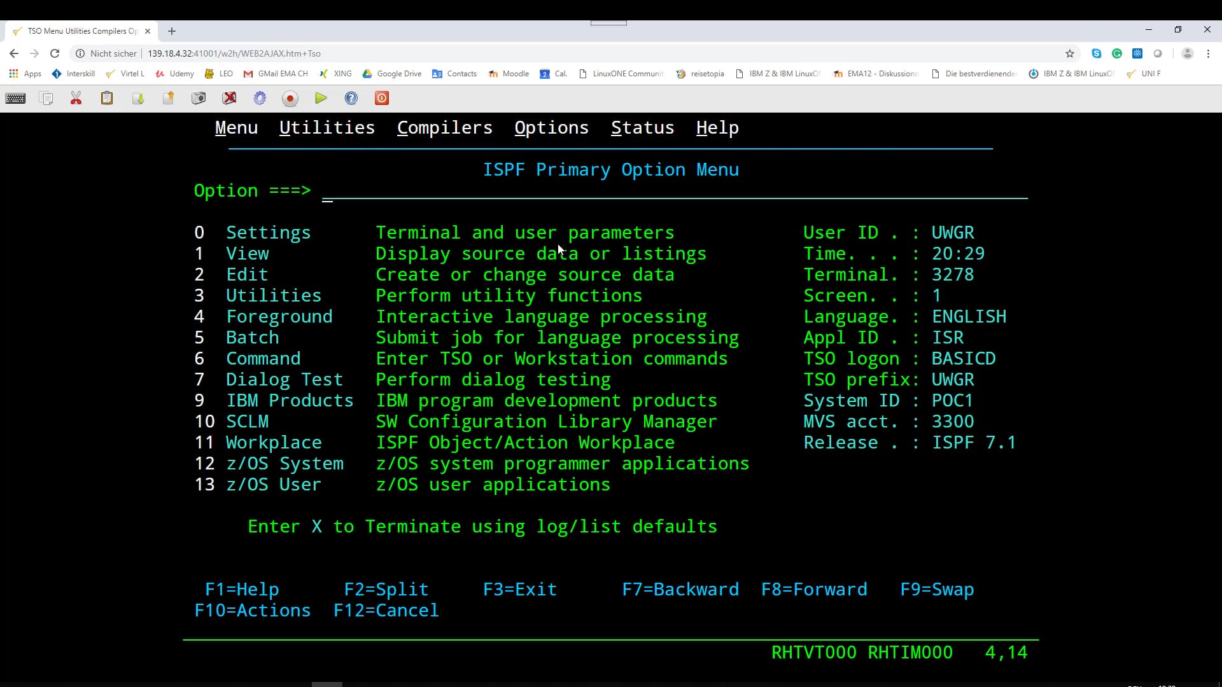Paste from the clipboard icon
This screenshot has width=1222, height=687.
pyautogui.click(x=106, y=98)
